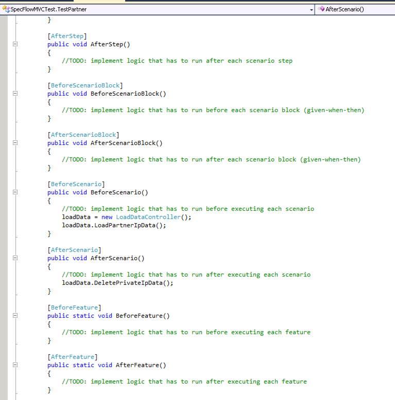
Task: Click the BeforeScenarioBlock() method name in its declaration
Action: click(129, 94)
